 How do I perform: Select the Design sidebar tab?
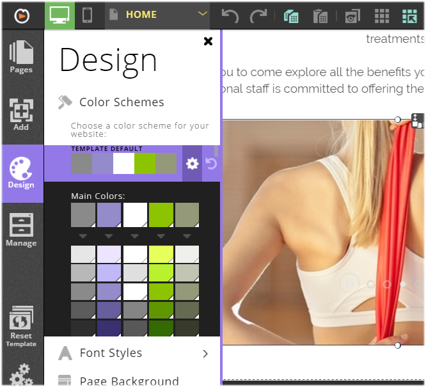tap(22, 173)
